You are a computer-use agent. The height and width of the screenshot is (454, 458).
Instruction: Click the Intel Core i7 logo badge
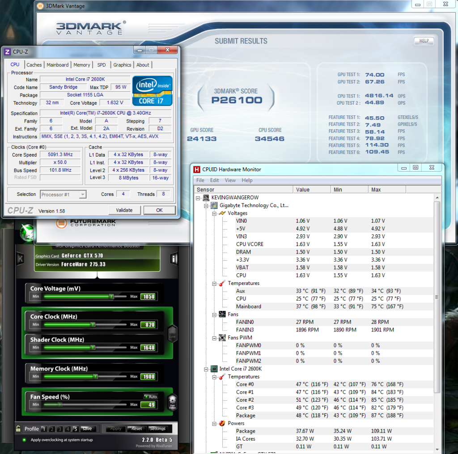[152, 90]
